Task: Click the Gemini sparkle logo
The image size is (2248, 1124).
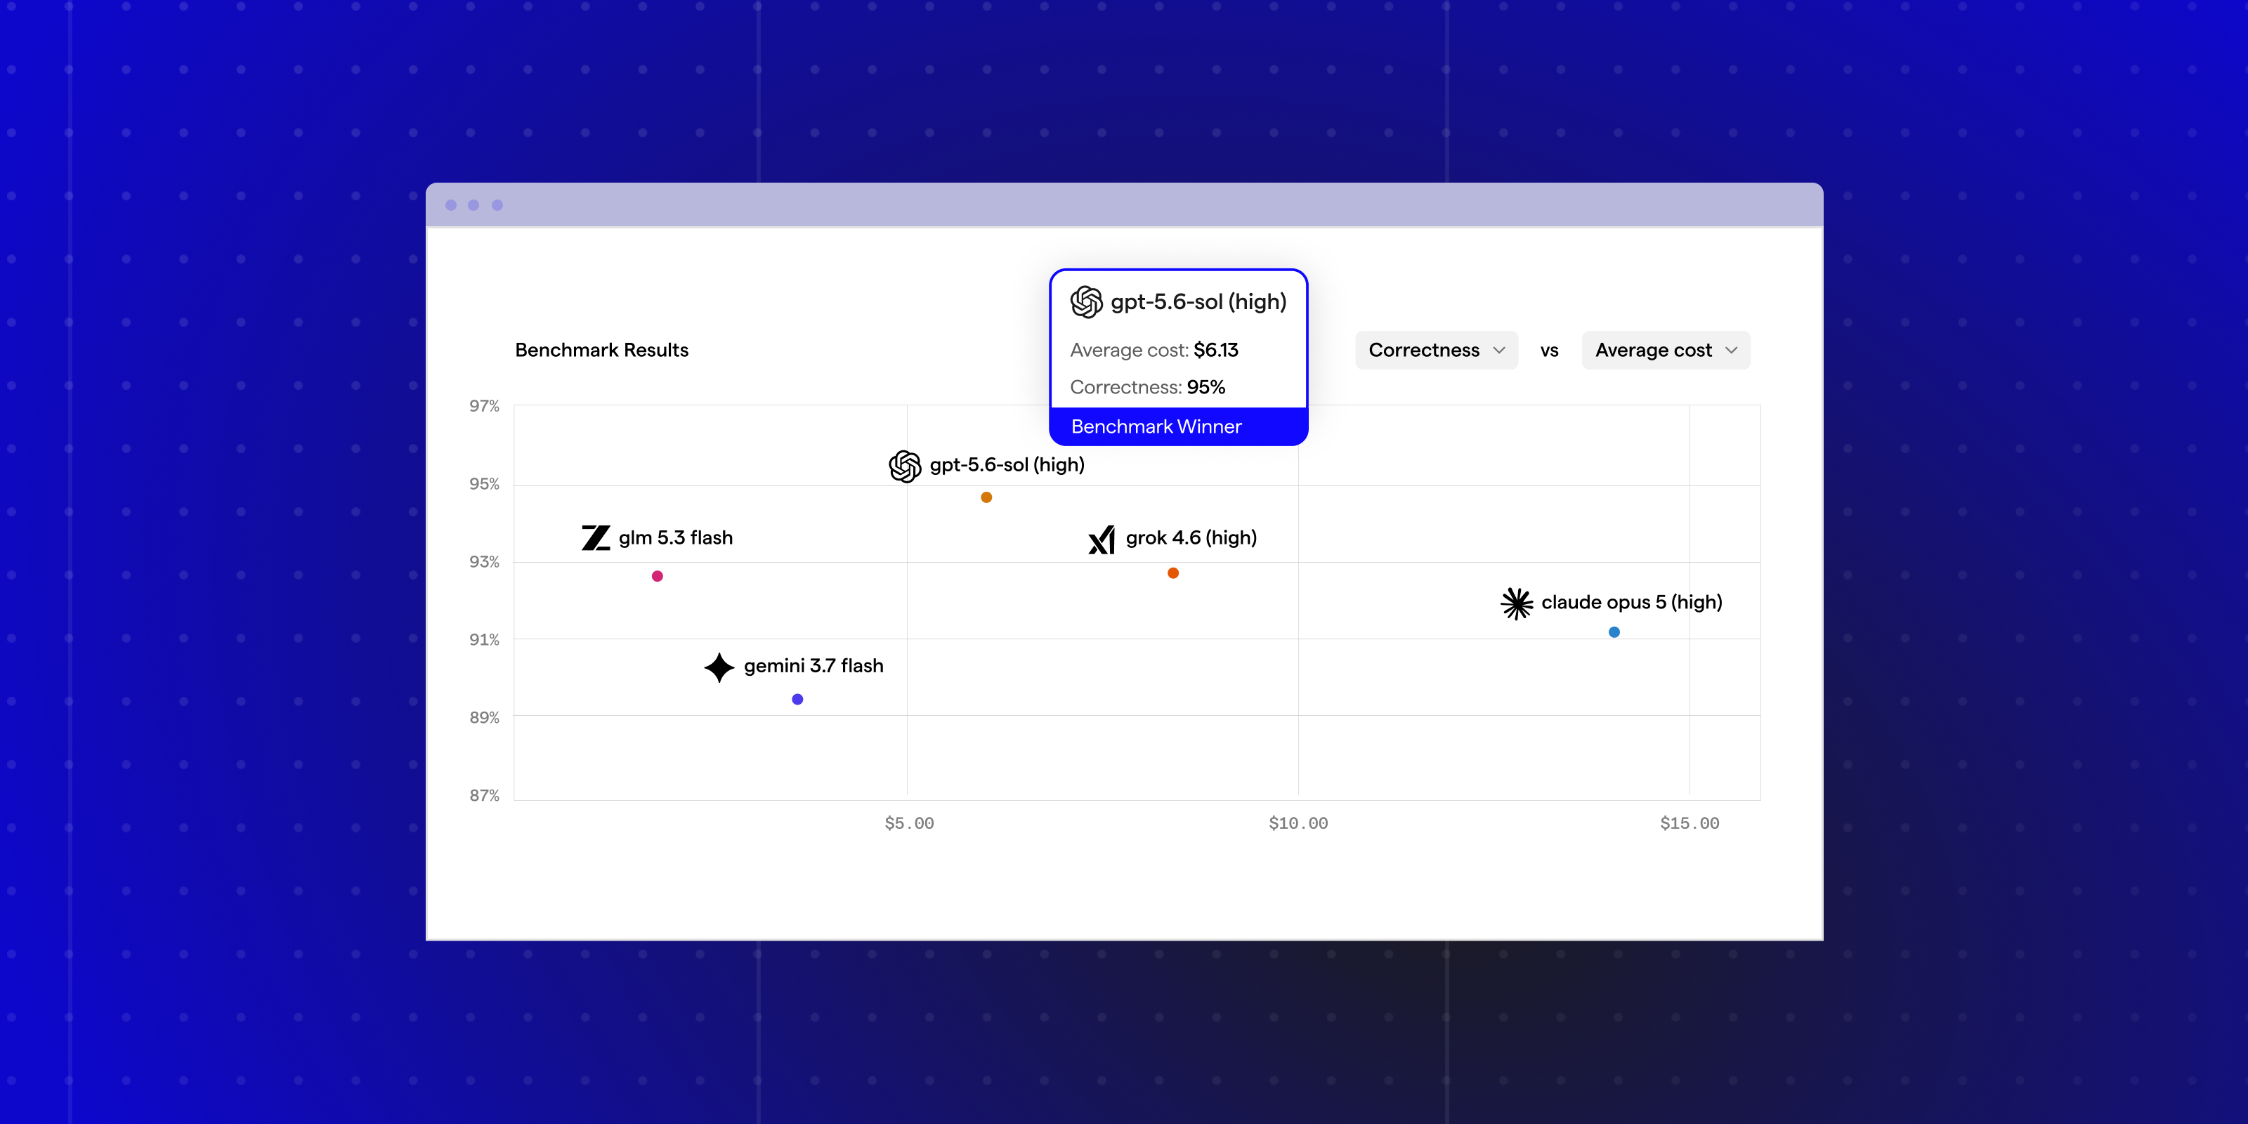Action: 719,667
